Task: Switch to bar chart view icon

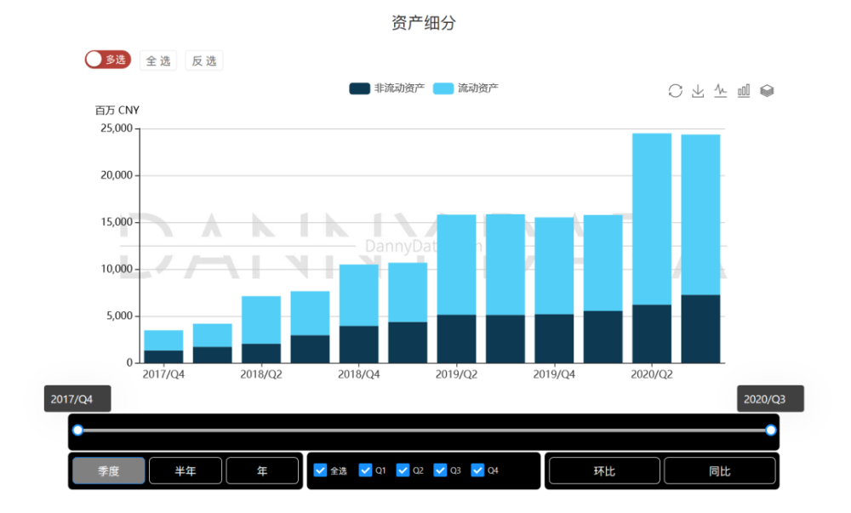Action: click(x=743, y=90)
